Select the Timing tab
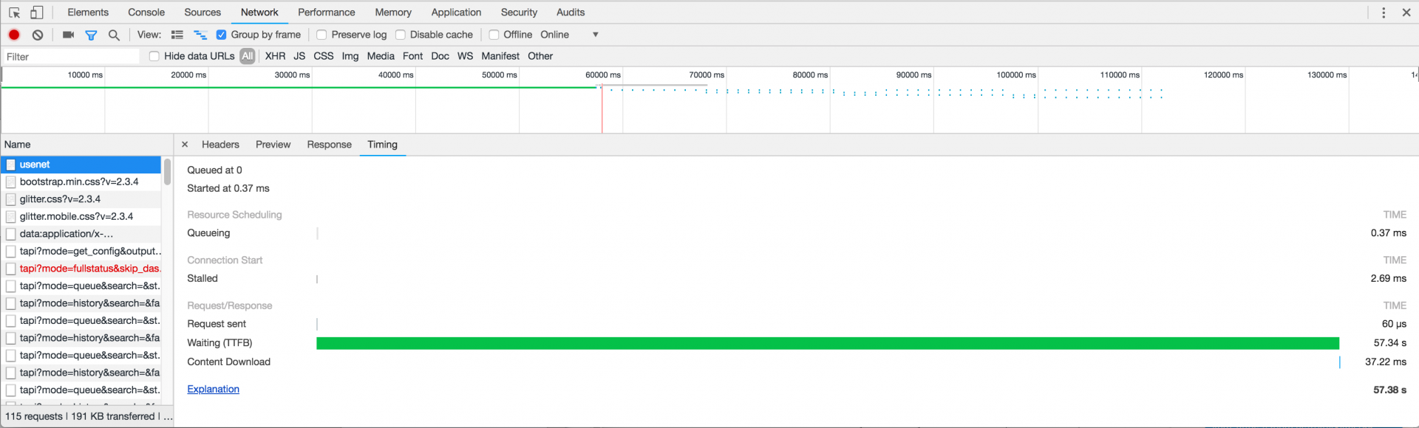1419x428 pixels. coord(382,145)
